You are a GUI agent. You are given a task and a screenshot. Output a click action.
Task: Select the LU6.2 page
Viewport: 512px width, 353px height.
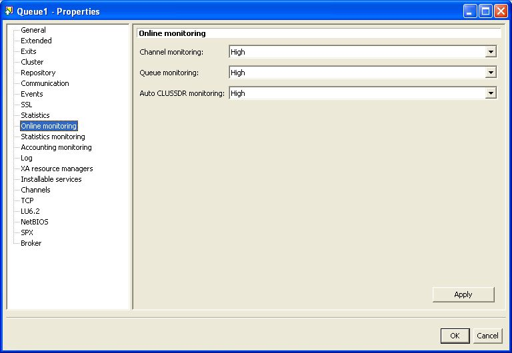click(30, 211)
